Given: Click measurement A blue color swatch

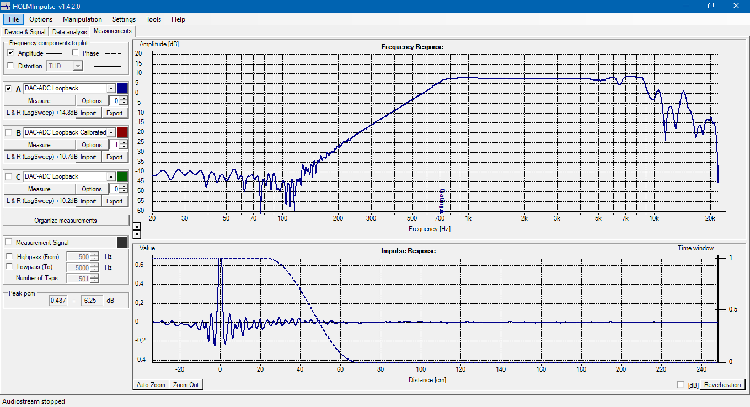Looking at the screenshot, I should click(122, 88).
